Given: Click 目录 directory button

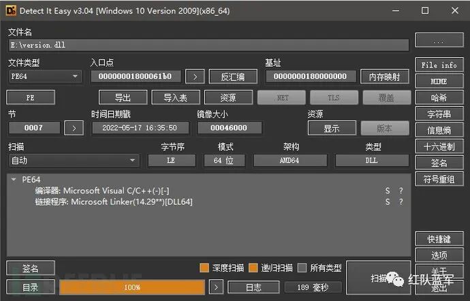Looking at the screenshot, I should click(31, 287).
